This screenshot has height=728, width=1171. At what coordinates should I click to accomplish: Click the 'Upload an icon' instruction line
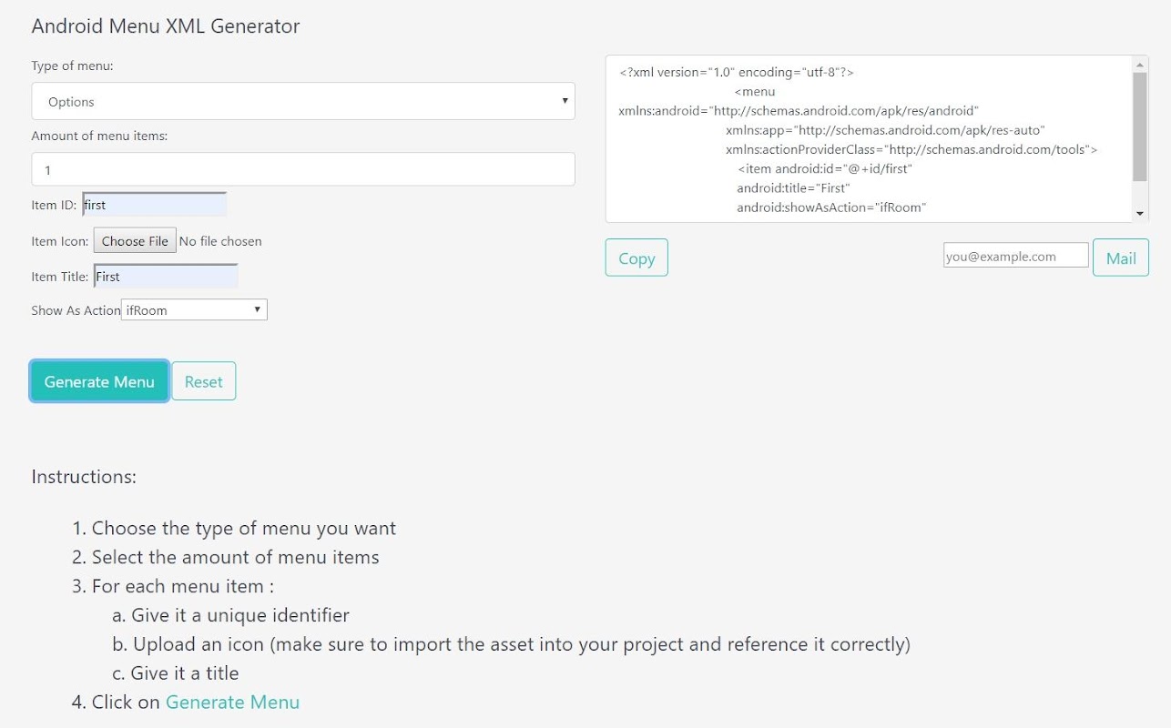click(x=522, y=644)
